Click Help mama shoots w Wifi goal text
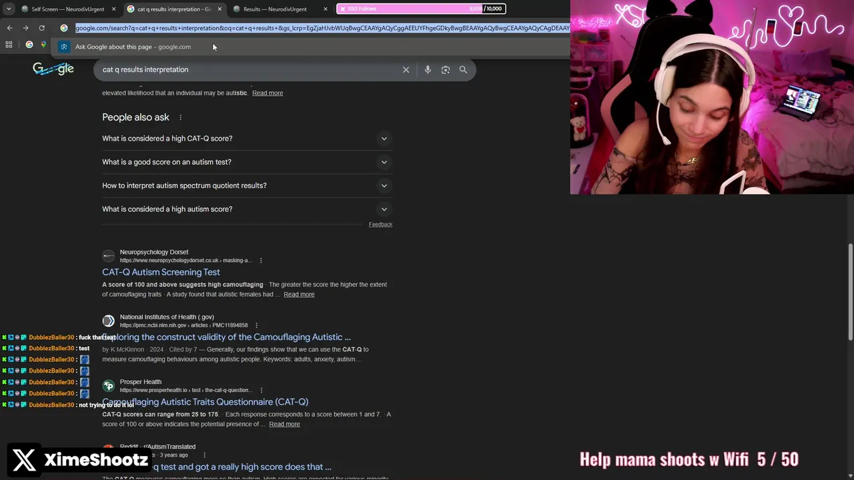Image resolution: width=854 pixels, height=480 pixels. tap(689, 459)
